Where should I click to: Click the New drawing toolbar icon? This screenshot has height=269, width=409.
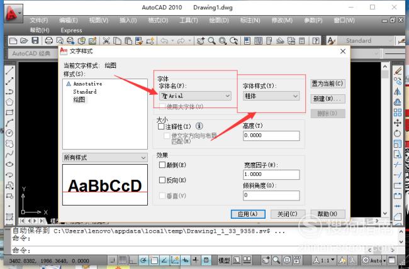(13, 41)
